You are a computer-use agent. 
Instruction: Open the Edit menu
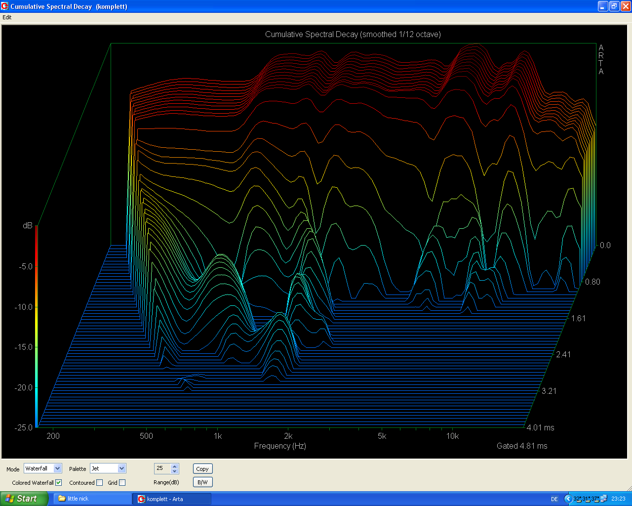[x=7, y=17]
